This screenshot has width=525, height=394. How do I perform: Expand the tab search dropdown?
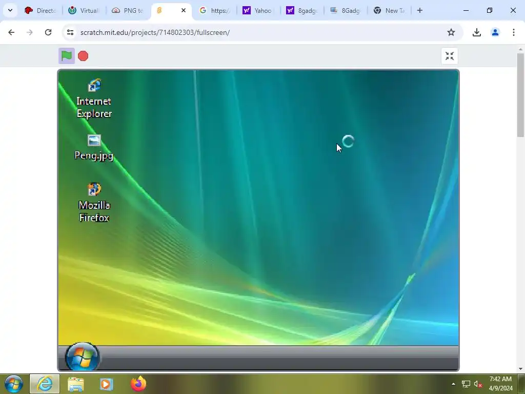tap(10, 10)
